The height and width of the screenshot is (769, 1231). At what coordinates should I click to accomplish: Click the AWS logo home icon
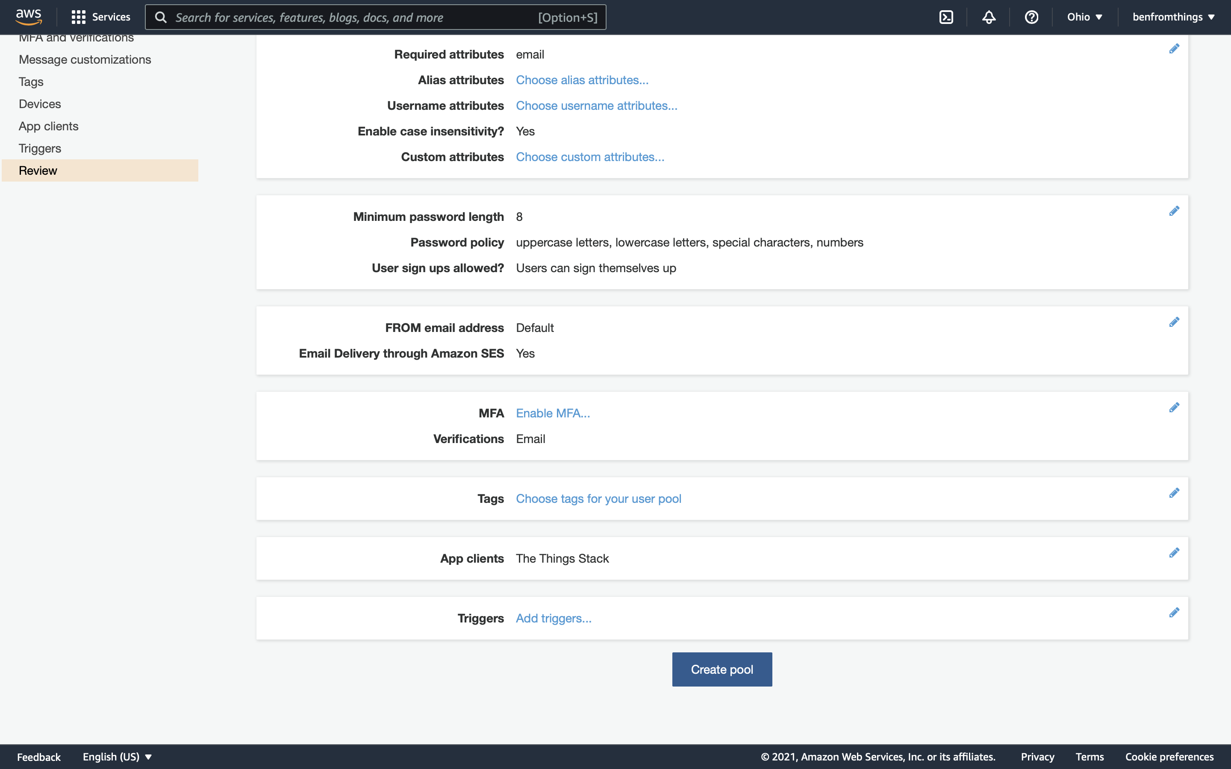[29, 17]
